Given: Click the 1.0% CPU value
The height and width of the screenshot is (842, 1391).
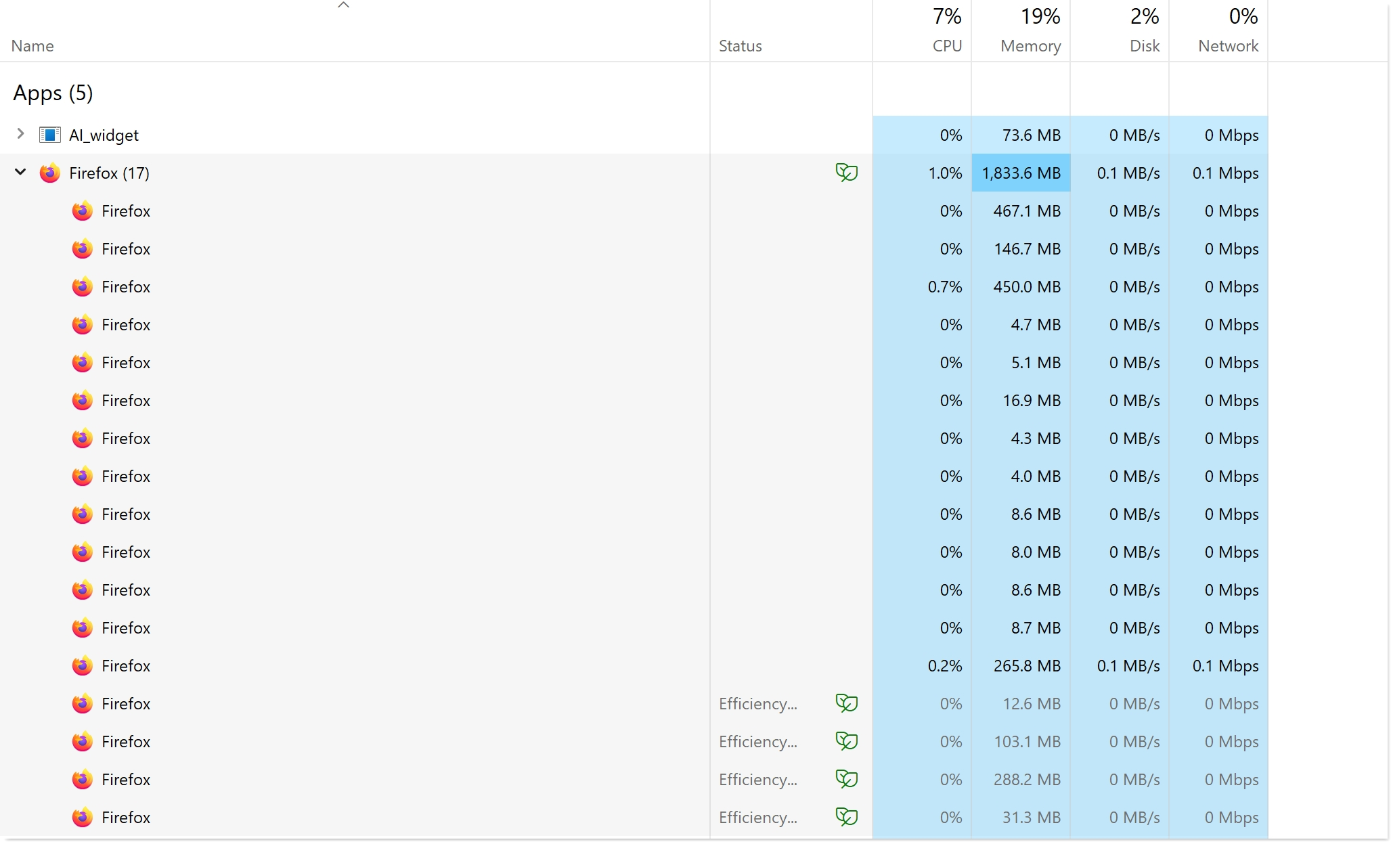Looking at the screenshot, I should [x=945, y=173].
